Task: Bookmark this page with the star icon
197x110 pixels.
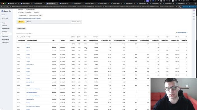Action: (176, 7)
